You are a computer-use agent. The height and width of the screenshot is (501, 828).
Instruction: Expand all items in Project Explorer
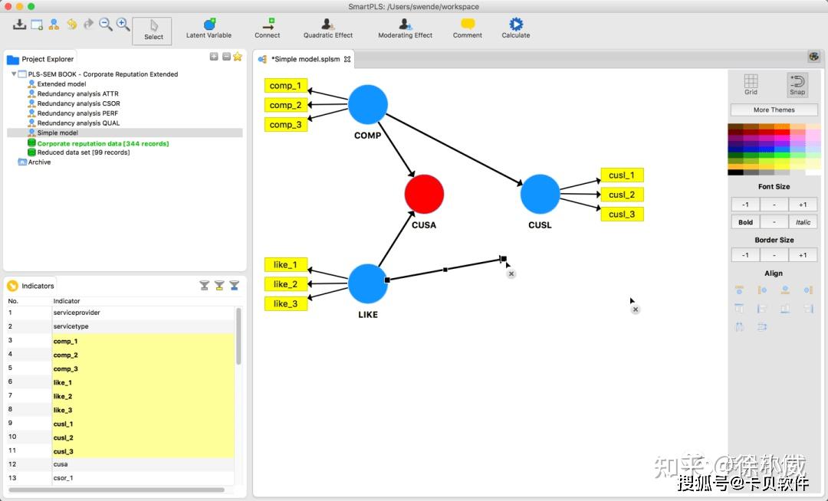point(214,57)
